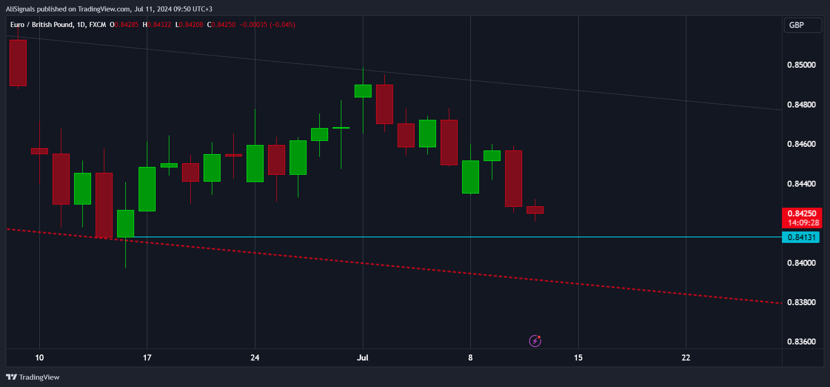Click the high value H0.84322
This screenshot has height=387, width=830.
point(157,25)
